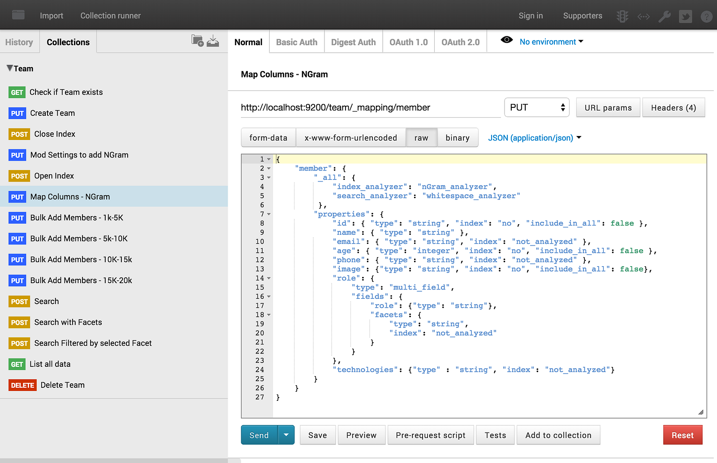Image resolution: width=717 pixels, height=463 pixels.
Task: Fold code at line 7 arrow
Action: pyautogui.click(x=269, y=214)
